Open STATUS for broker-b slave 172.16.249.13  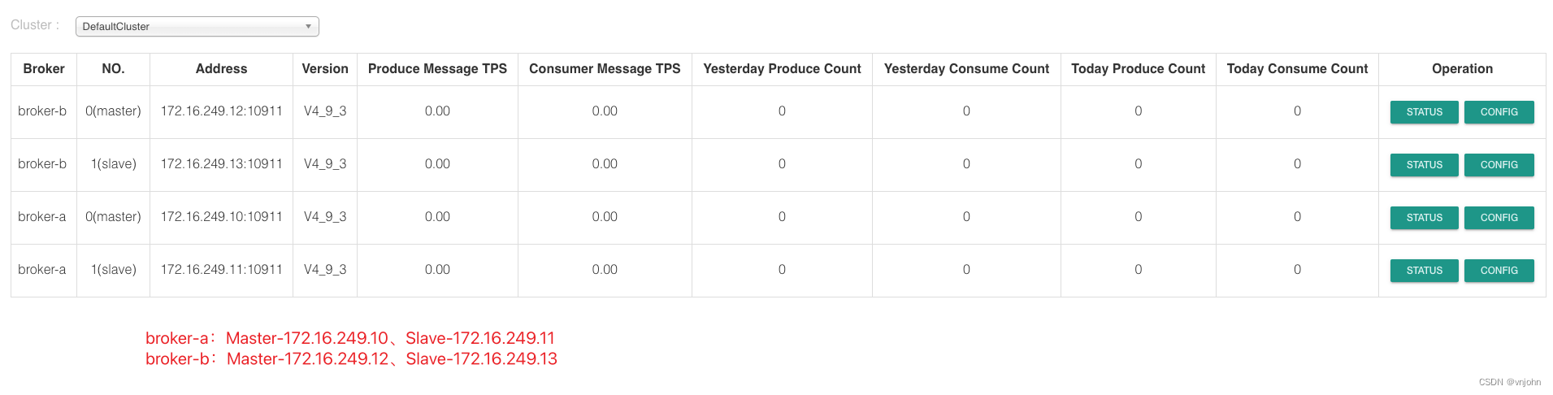1424,165
